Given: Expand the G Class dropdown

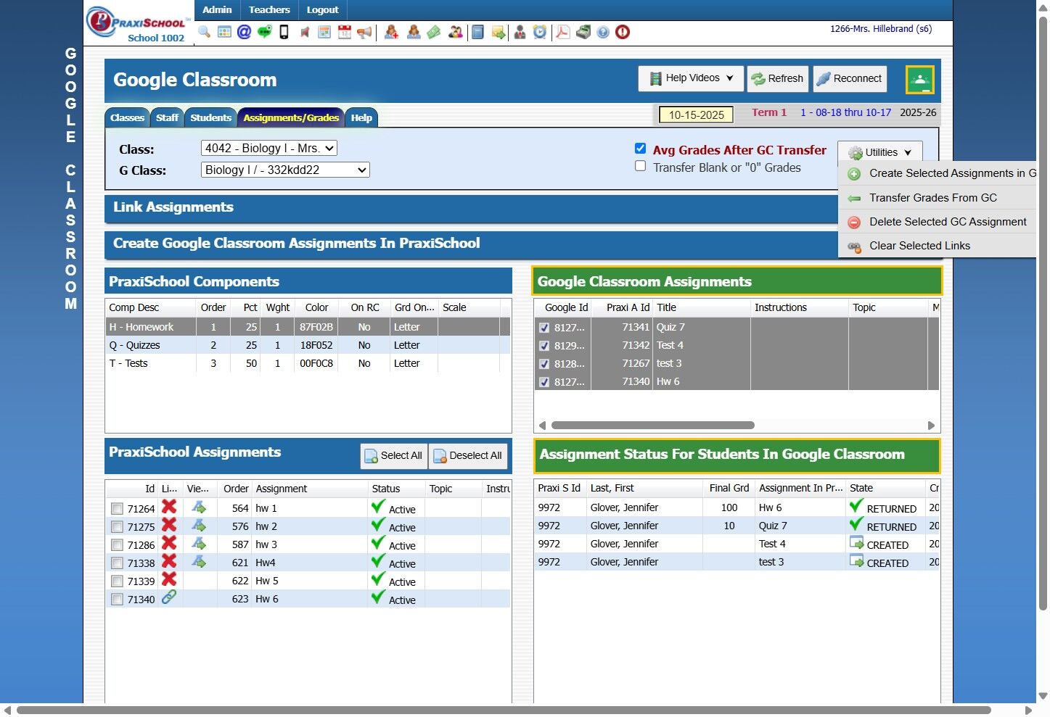Looking at the screenshot, I should click(x=285, y=170).
